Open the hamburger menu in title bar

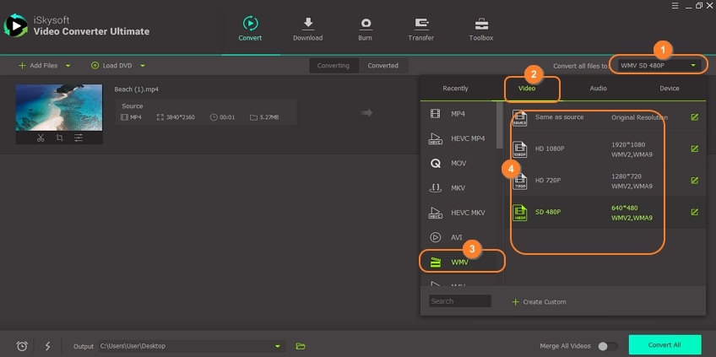tap(675, 5)
